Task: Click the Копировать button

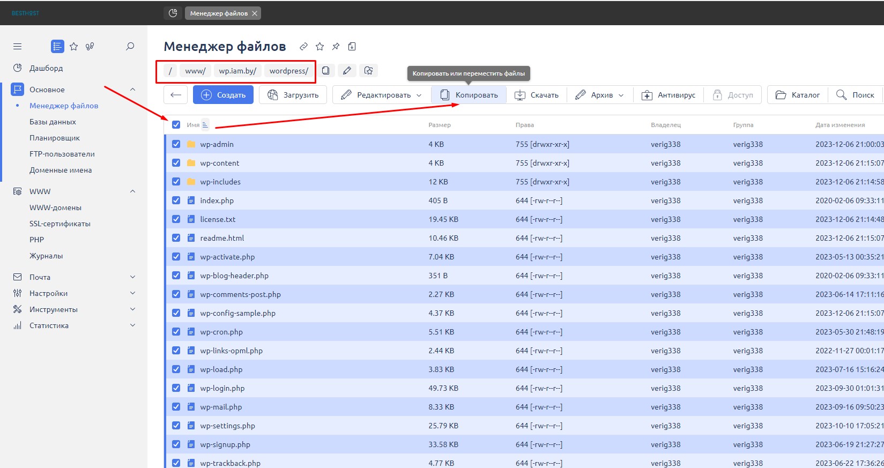Action: (469, 95)
